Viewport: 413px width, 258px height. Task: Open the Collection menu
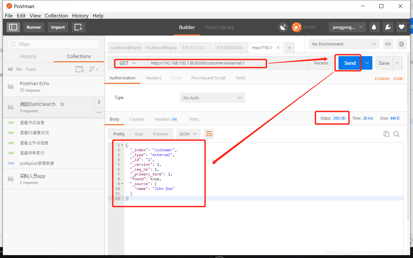(56, 15)
